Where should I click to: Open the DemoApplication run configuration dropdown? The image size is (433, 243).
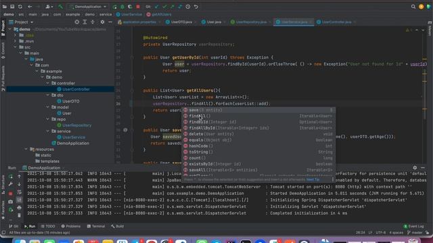coord(88,7)
